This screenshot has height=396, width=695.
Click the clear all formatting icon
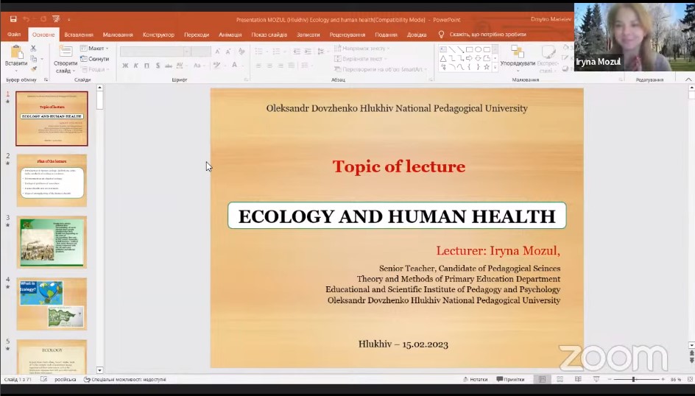click(x=241, y=52)
